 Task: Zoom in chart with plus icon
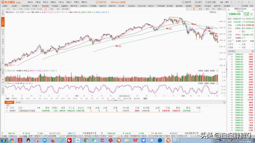(187, 9)
